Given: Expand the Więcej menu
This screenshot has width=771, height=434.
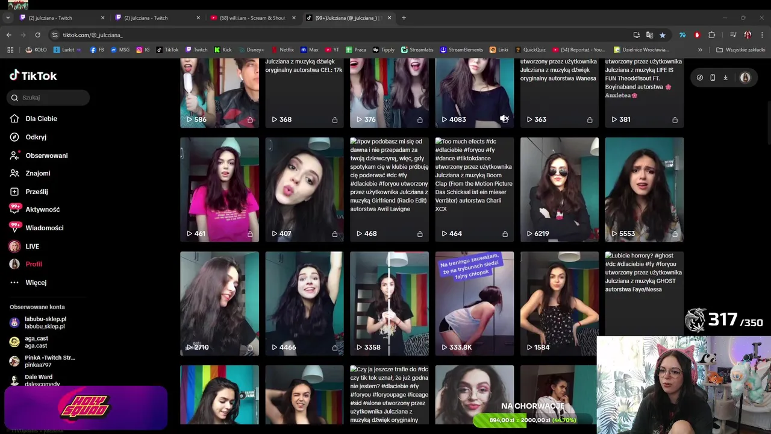Looking at the screenshot, I should (x=36, y=283).
